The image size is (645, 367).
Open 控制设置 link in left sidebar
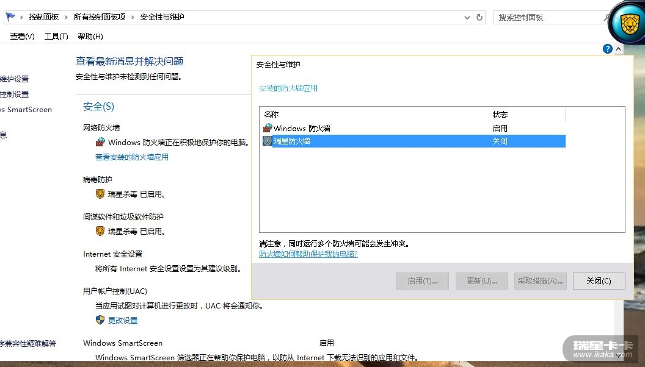point(15,94)
